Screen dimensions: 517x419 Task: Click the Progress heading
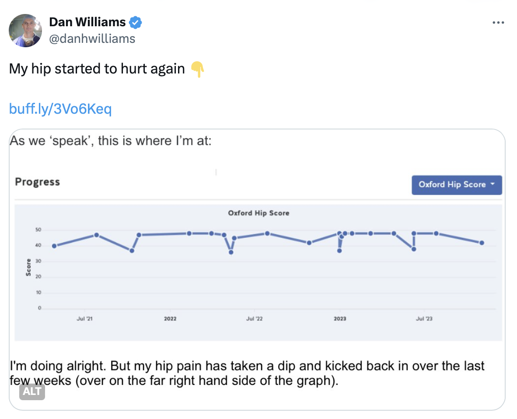[x=37, y=182]
